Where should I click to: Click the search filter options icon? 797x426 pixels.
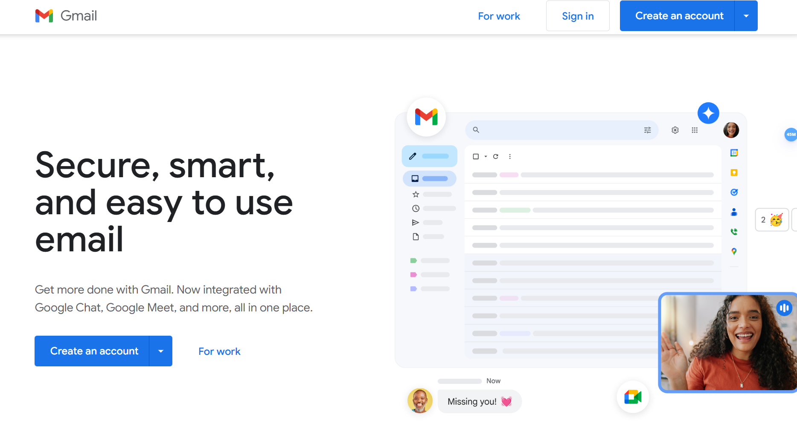[x=647, y=130]
